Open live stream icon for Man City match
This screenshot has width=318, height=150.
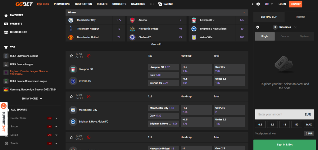(x=89, y=96)
